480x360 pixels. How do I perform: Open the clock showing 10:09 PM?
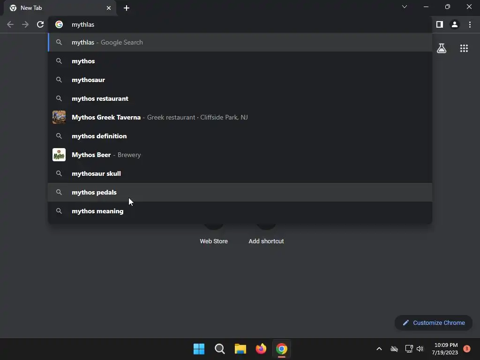coord(445,349)
